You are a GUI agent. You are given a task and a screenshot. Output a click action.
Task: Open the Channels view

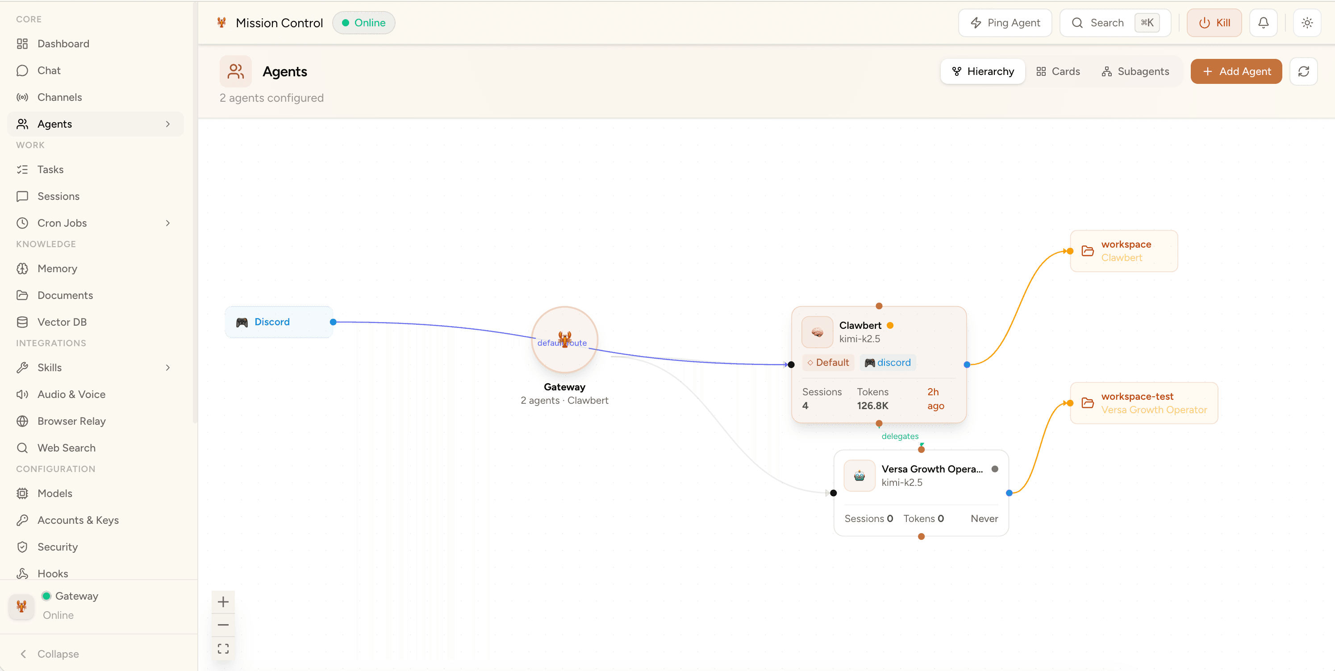pyautogui.click(x=59, y=97)
